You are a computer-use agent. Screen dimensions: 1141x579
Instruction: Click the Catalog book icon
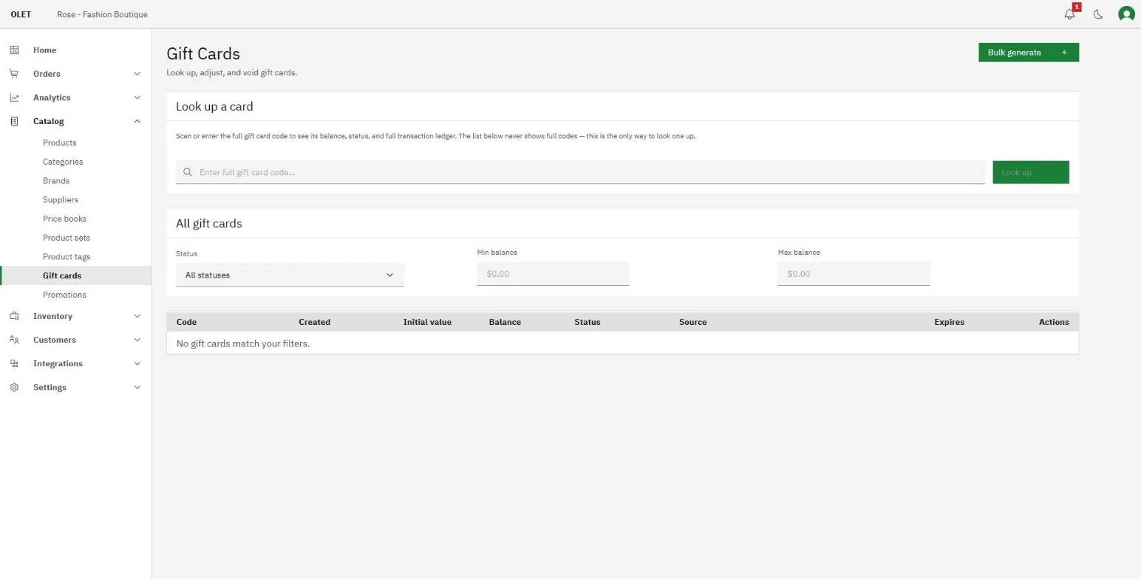point(14,121)
